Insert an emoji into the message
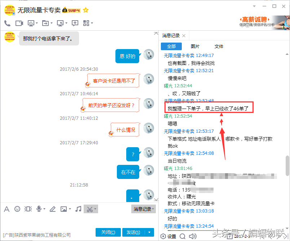This screenshot has width=290, height=241. 17,209
